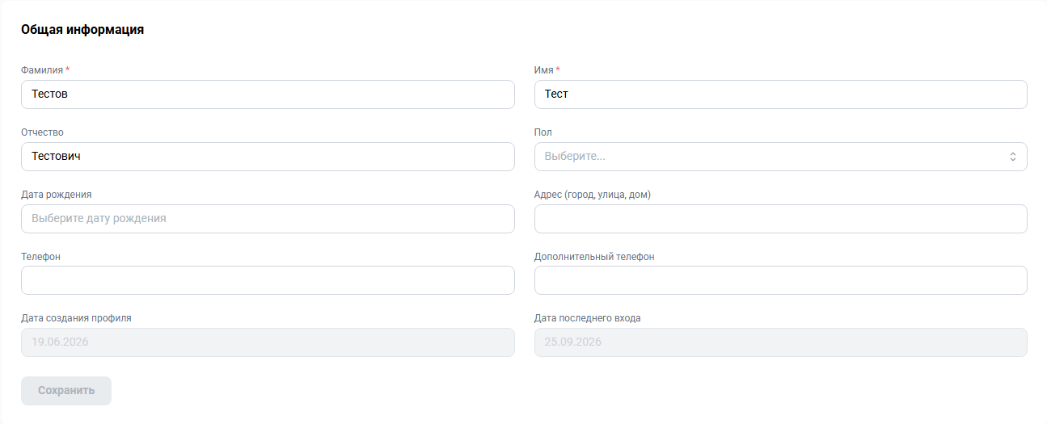This screenshot has width=1047, height=424.
Task: Click the disabled Дата создания профиля field
Action: (x=268, y=342)
